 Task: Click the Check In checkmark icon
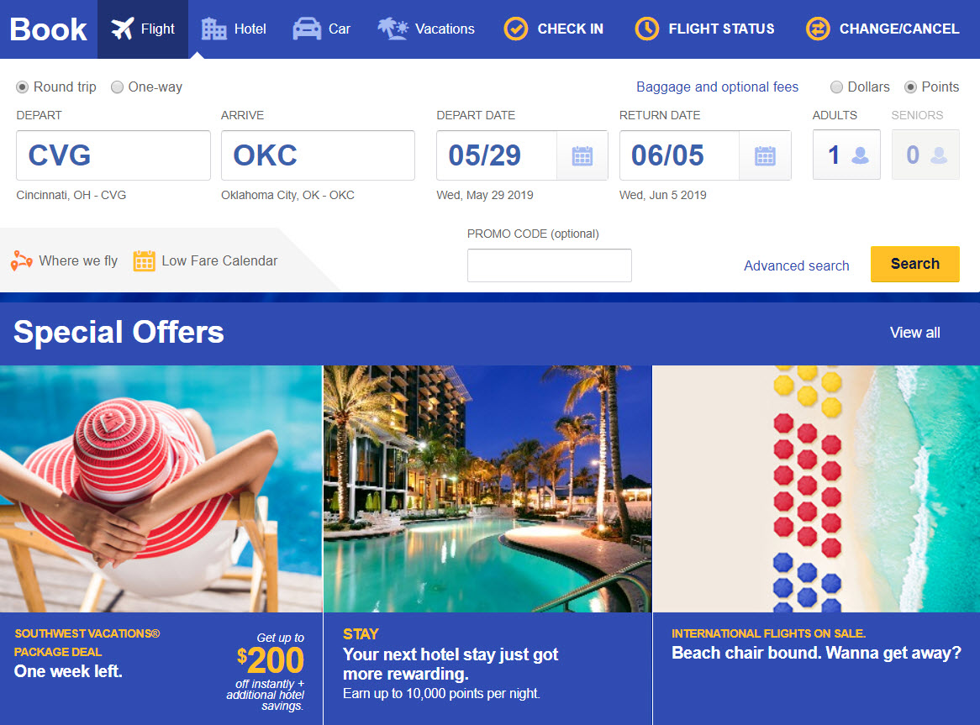point(515,29)
